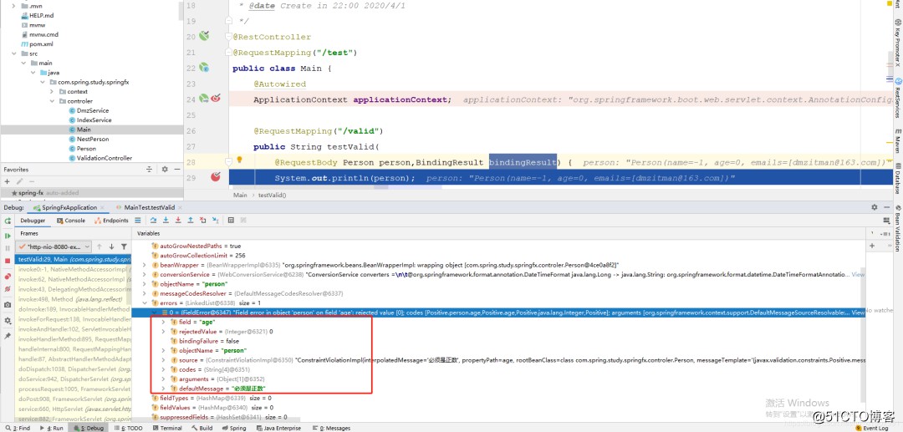Click View link on FieldError row

pyautogui.click(x=858, y=313)
